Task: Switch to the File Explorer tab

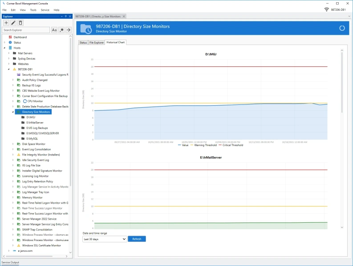Action: 97,42
